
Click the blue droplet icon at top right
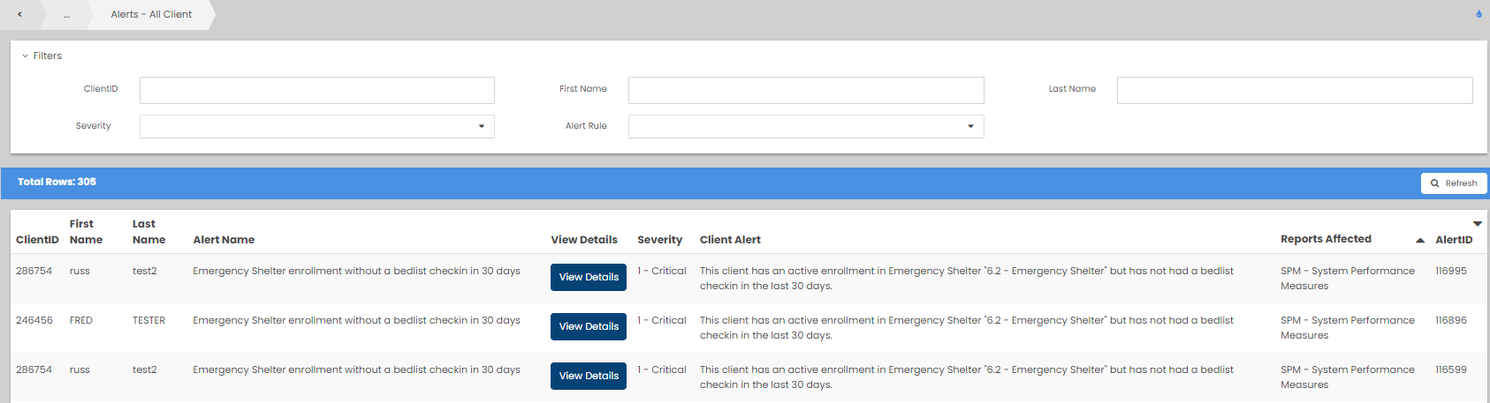tap(1479, 14)
